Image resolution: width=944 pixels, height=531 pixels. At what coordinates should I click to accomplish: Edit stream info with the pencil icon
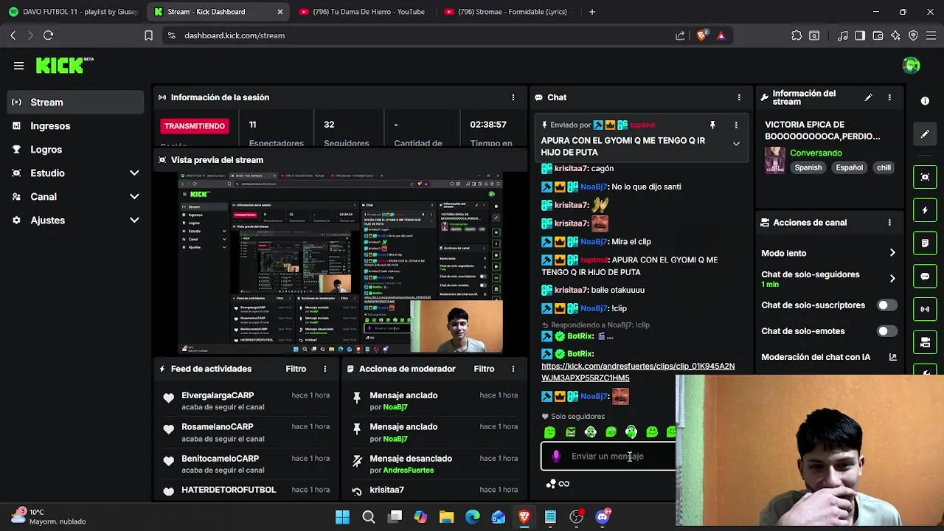868,97
